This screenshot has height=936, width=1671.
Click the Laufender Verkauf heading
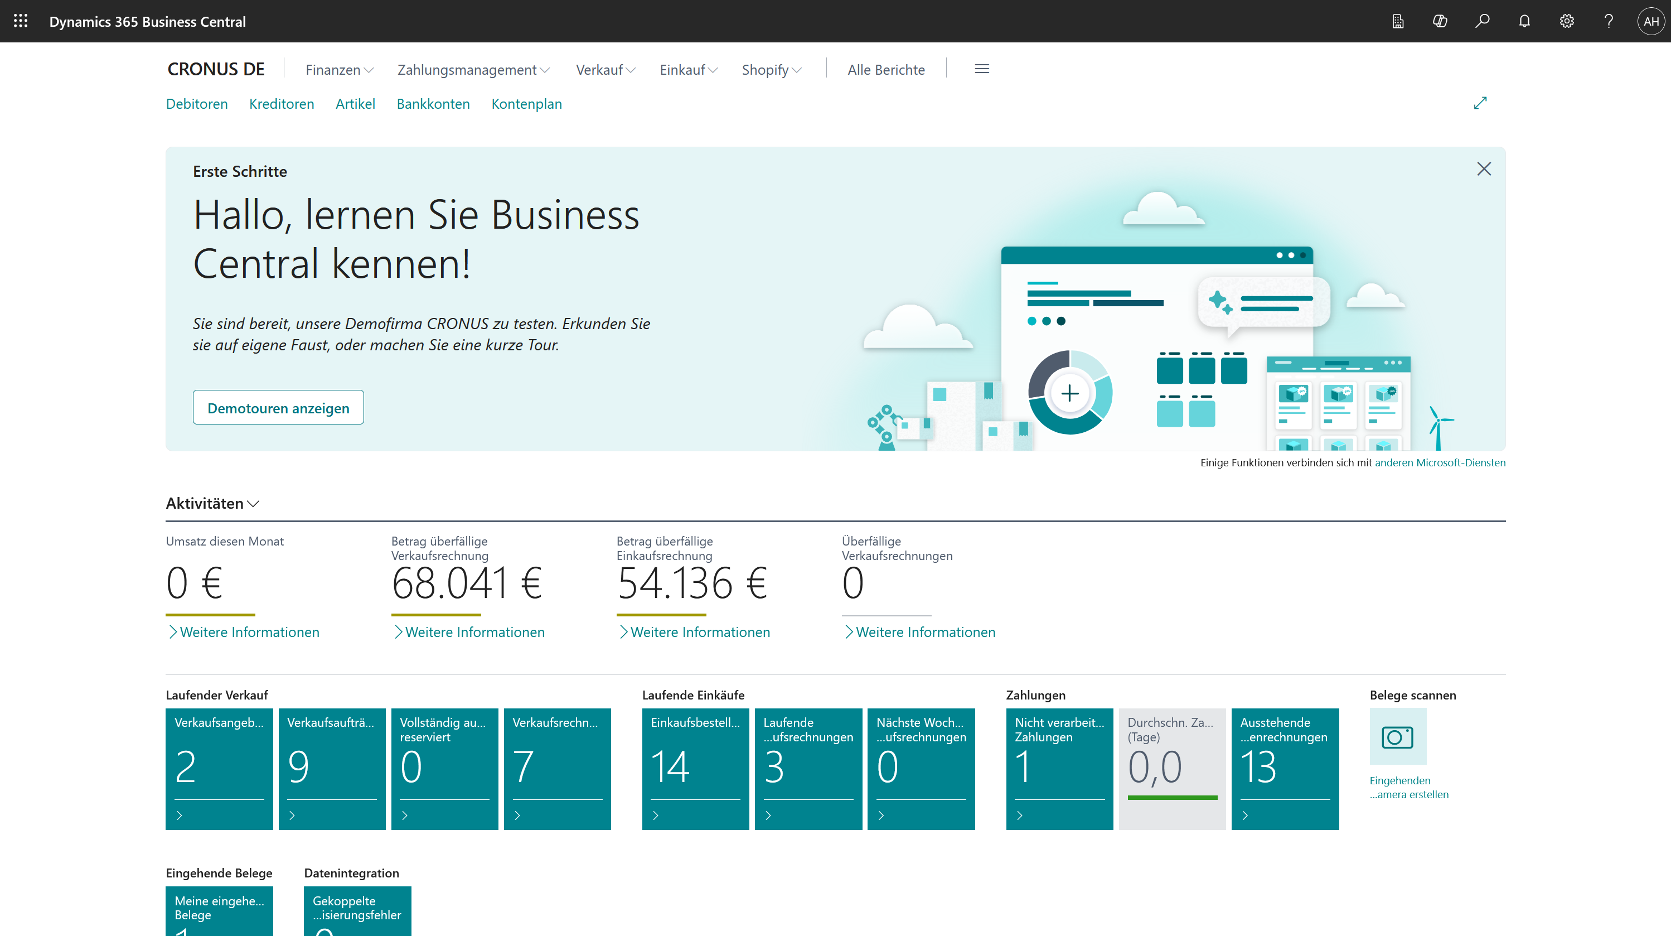click(x=217, y=694)
